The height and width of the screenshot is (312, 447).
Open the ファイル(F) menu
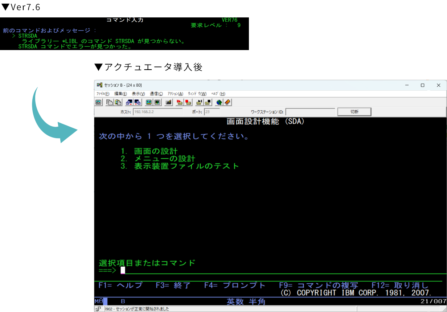coord(103,94)
